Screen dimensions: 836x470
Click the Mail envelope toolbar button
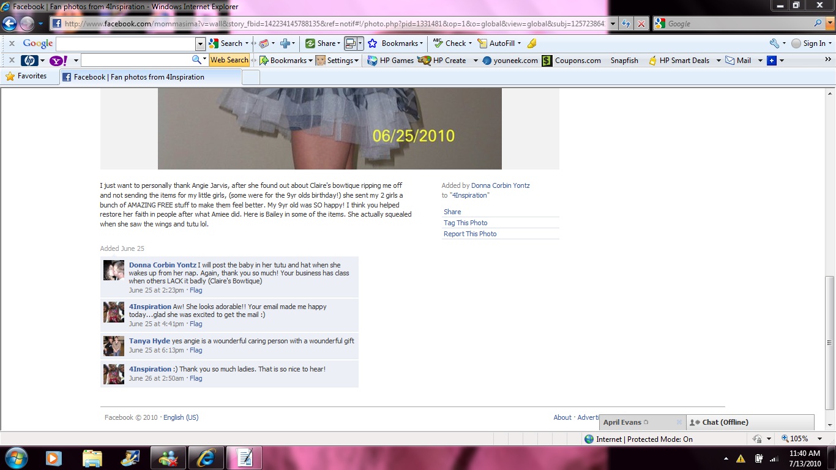pos(738,61)
